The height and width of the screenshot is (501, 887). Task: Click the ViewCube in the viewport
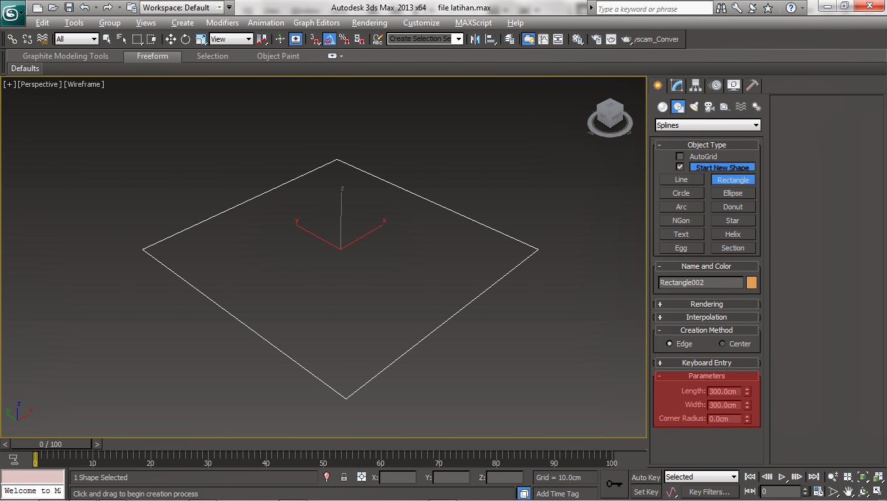tap(610, 116)
